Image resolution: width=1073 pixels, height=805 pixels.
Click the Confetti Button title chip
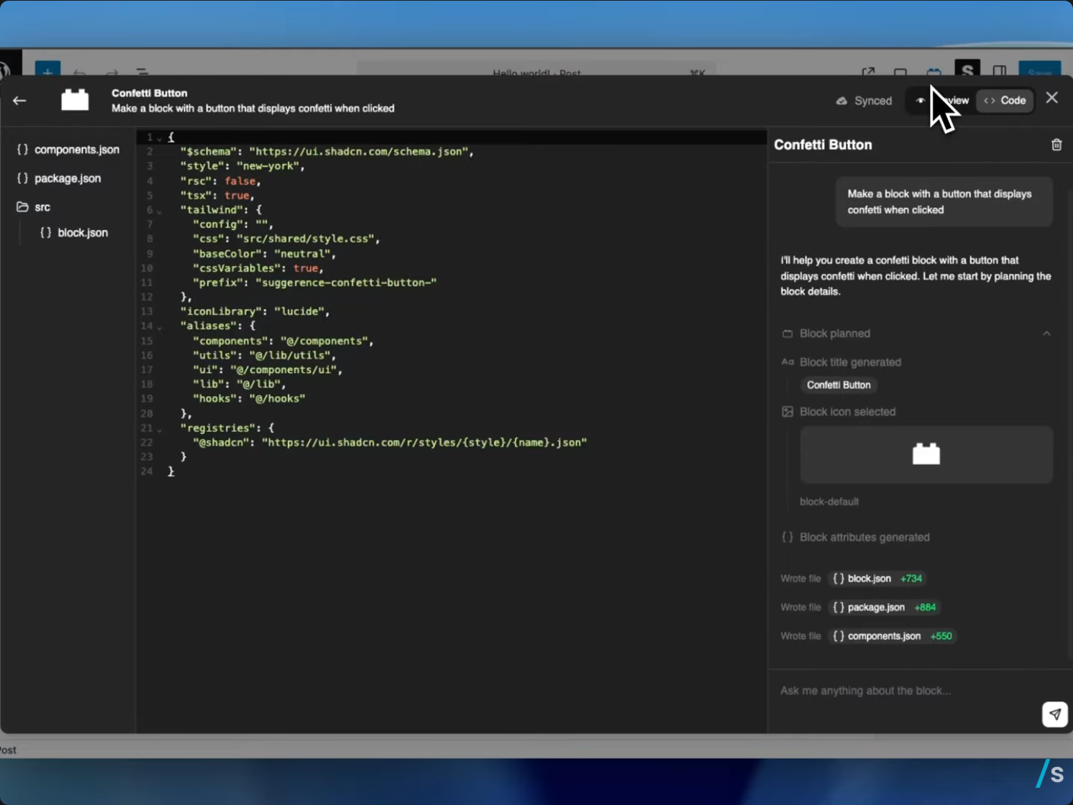coord(838,385)
